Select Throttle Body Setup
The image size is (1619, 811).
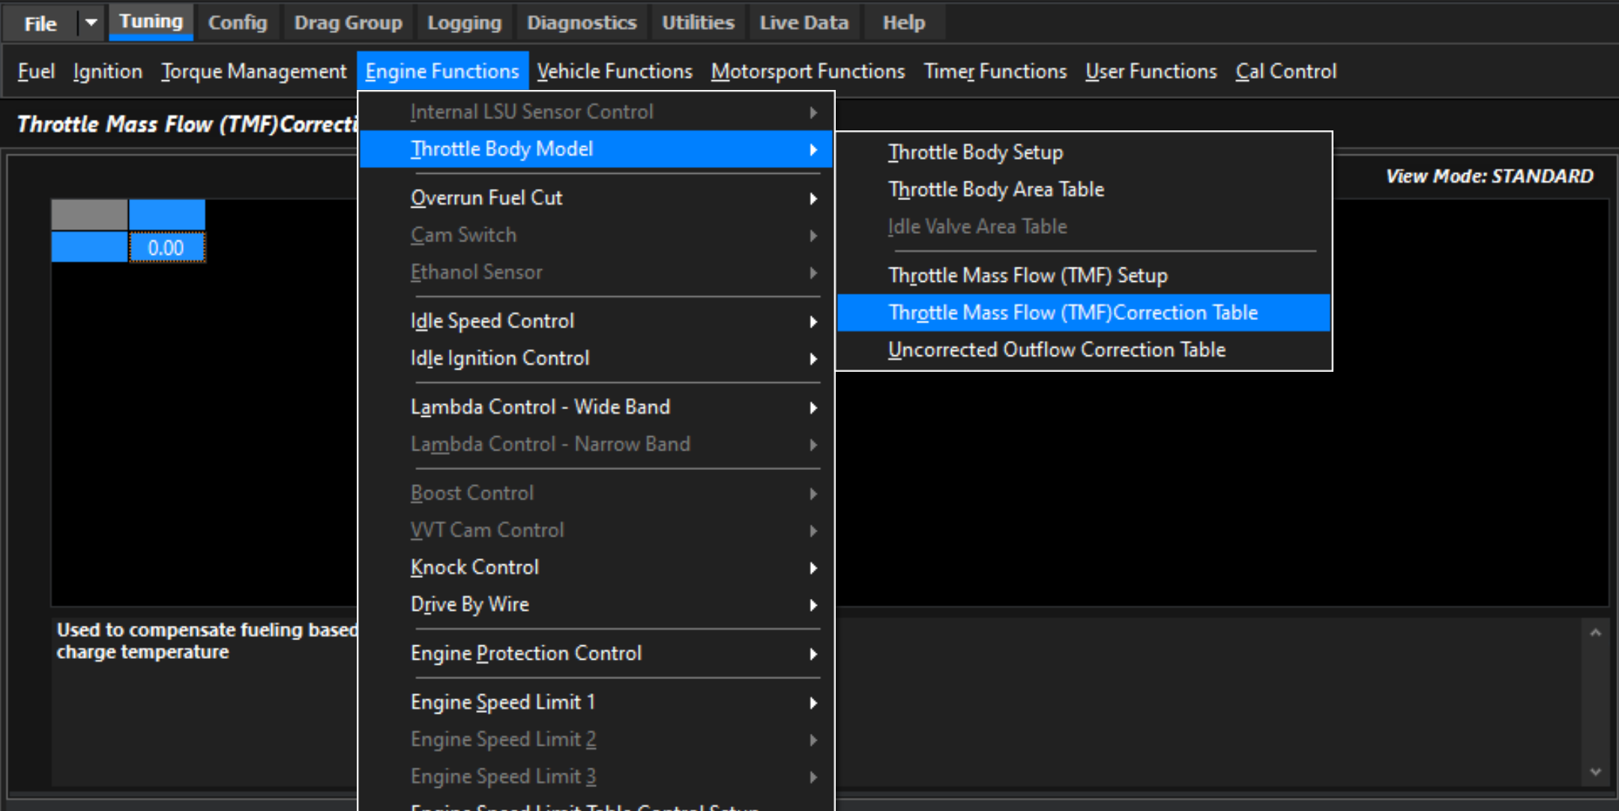click(975, 152)
